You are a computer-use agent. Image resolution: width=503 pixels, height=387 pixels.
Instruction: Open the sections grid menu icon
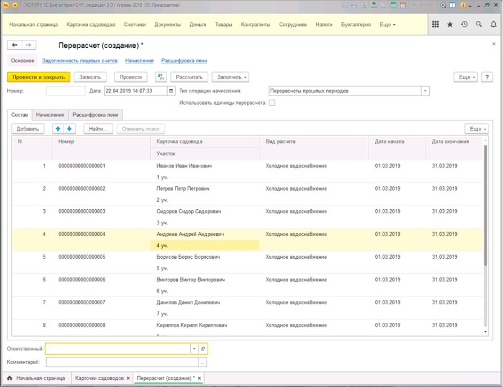(435, 25)
